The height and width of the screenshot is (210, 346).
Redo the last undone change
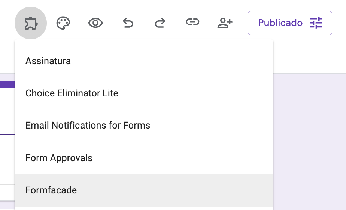[160, 23]
